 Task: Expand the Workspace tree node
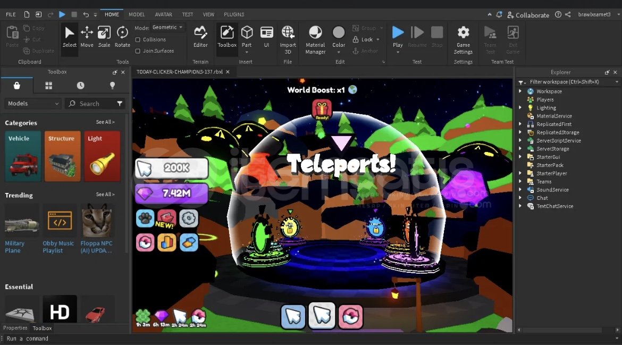[x=520, y=91]
